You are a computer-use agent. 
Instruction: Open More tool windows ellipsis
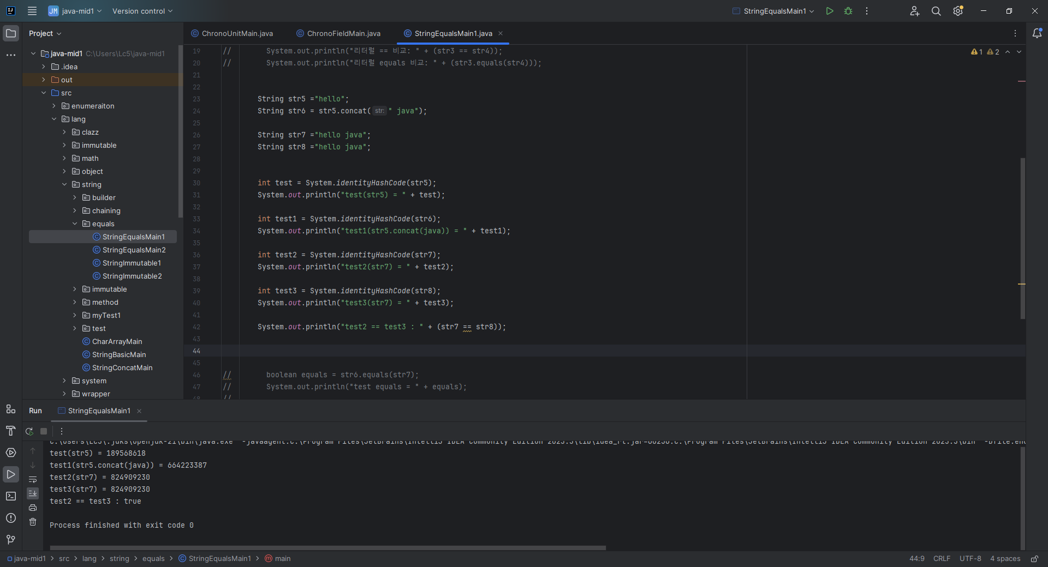(x=11, y=55)
